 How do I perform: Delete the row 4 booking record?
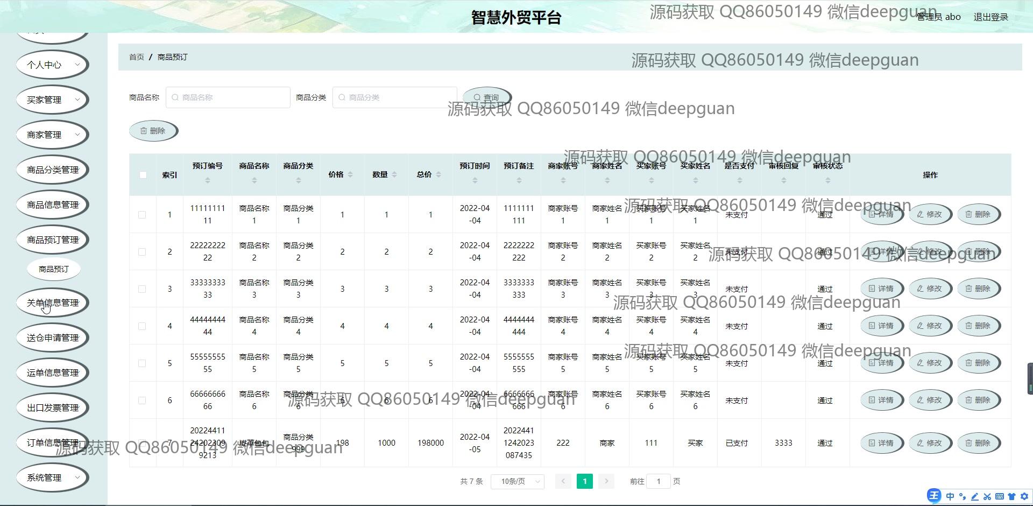pos(978,326)
